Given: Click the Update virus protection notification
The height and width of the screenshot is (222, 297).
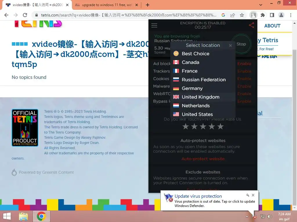Looking at the screenshot, I should tap(209, 201).
